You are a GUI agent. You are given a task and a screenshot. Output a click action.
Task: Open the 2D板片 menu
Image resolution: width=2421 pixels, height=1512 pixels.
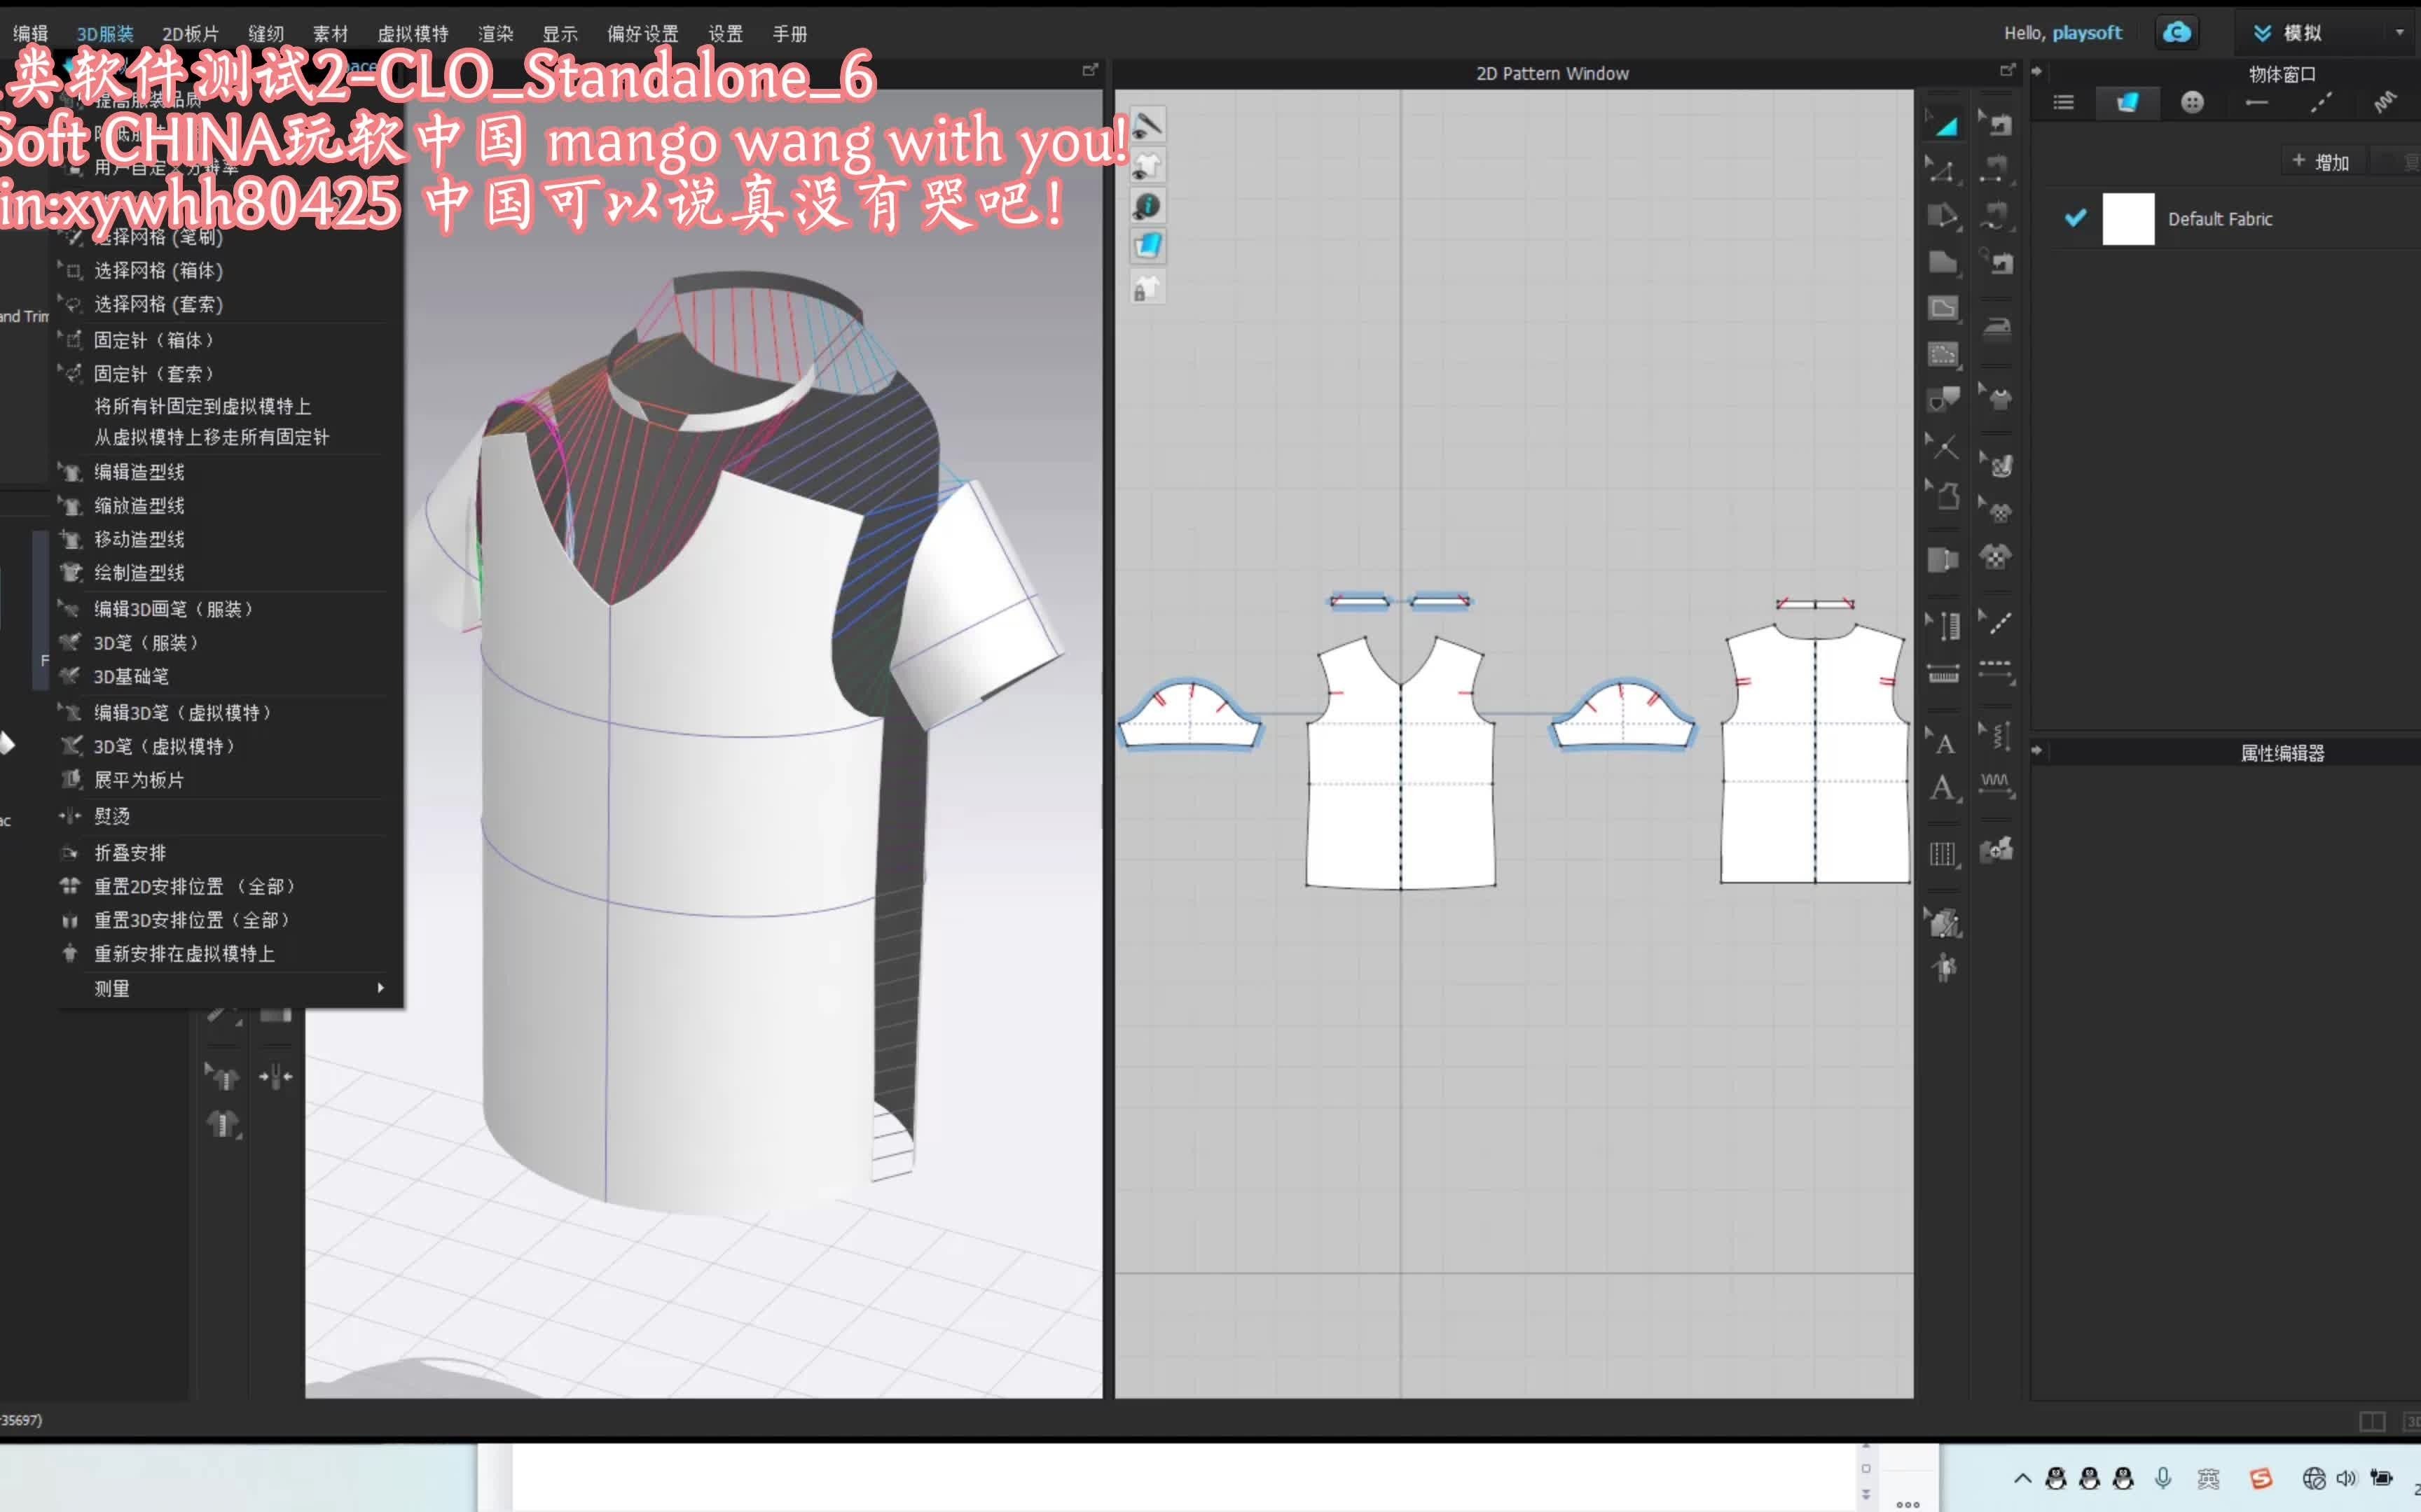point(190,34)
